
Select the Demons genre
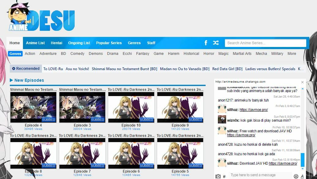pyautogui.click(x=96, y=54)
